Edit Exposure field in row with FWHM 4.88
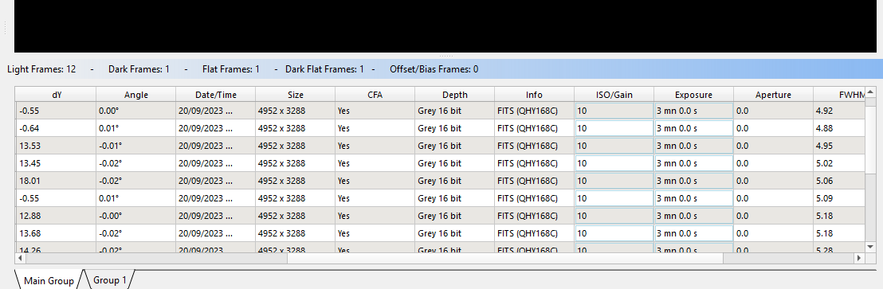 694,128
